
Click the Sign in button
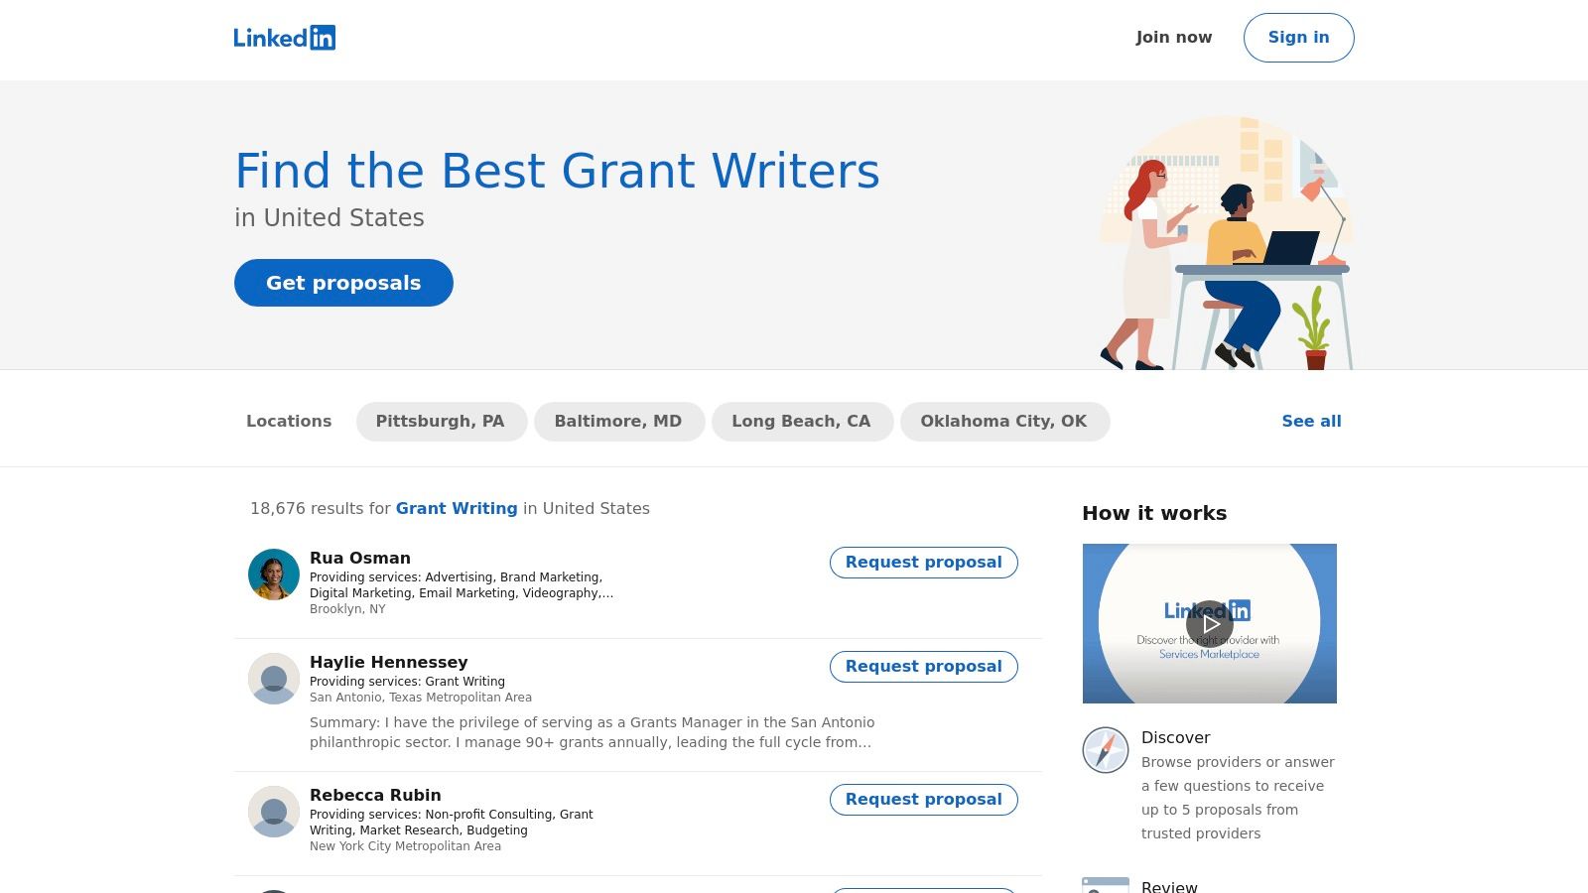pos(1298,38)
